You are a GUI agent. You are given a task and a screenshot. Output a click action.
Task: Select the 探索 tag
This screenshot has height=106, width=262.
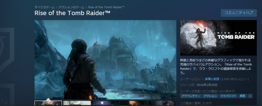243,96
